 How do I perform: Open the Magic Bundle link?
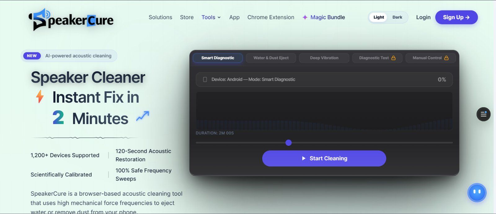point(324,17)
